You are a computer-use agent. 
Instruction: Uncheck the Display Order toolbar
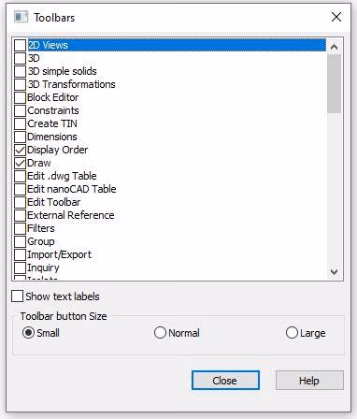[20, 150]
